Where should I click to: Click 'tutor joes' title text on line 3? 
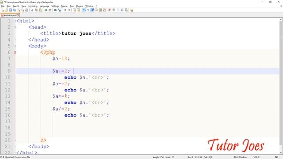point(76,34)
